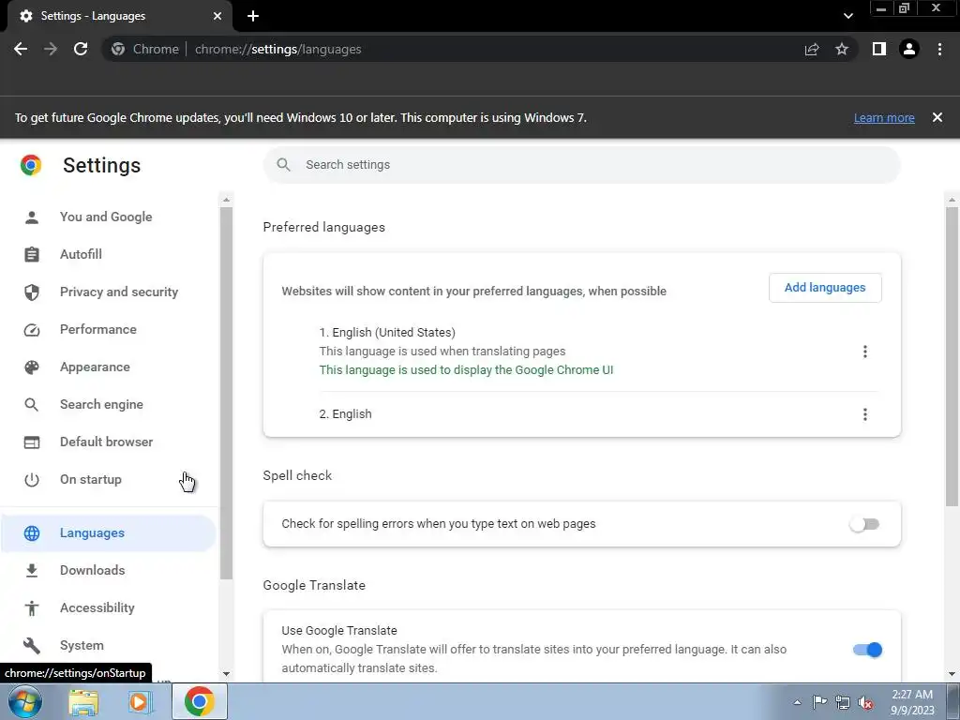
Task: Turn off Use Google Translate toggle
Action: pyautogui.click(x=867, y=650)
